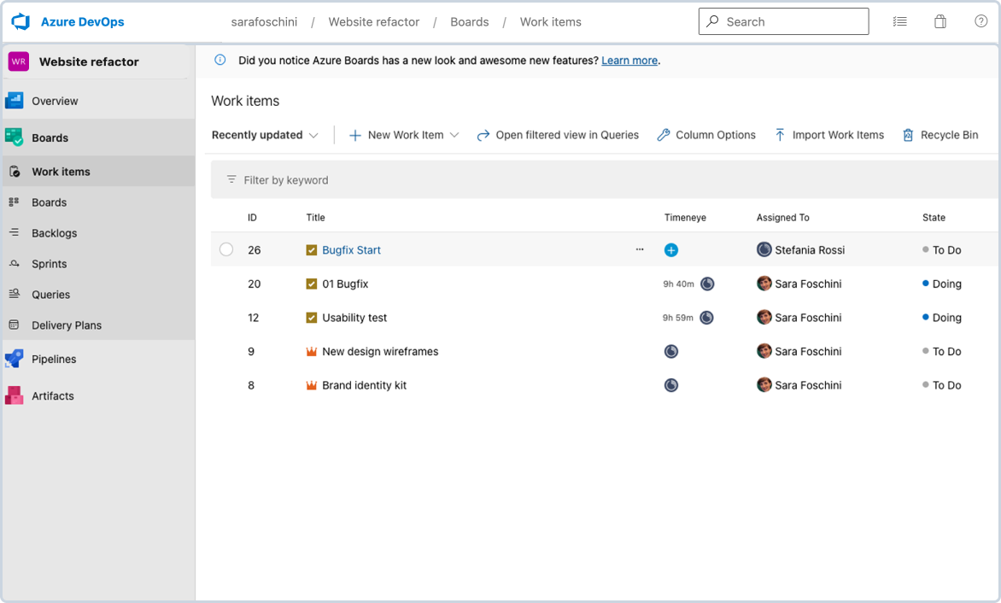Viewport: 1001px width, 603px height.
Task: Open Column Options
Action: [706, 135]
